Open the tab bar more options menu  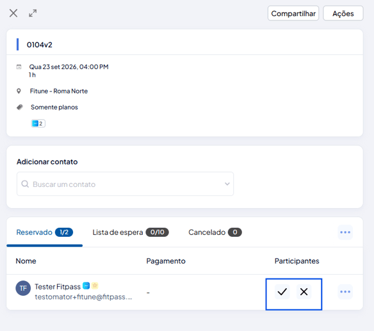click(345, 232)
